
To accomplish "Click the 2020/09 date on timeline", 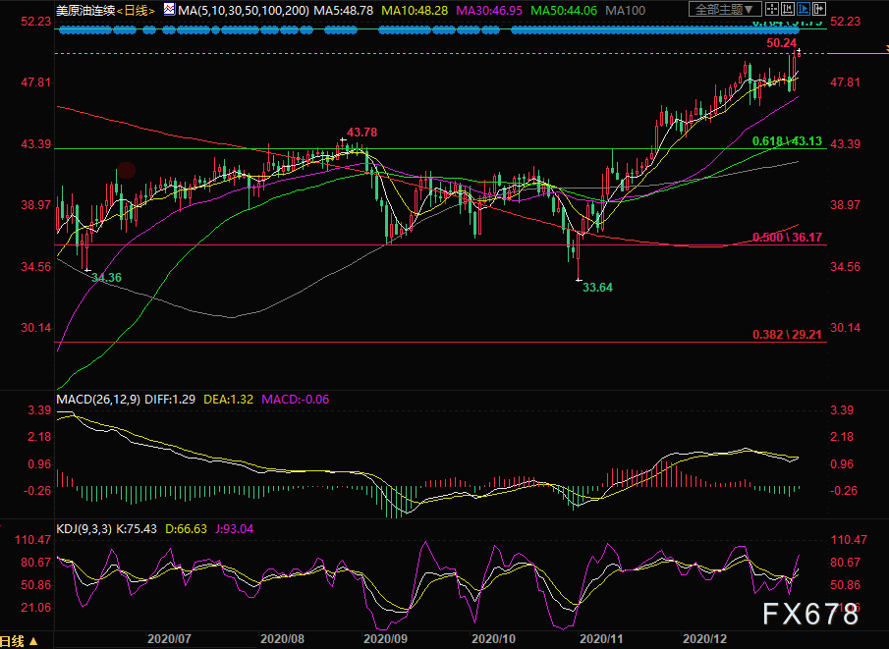I will [x=385, y=638].
